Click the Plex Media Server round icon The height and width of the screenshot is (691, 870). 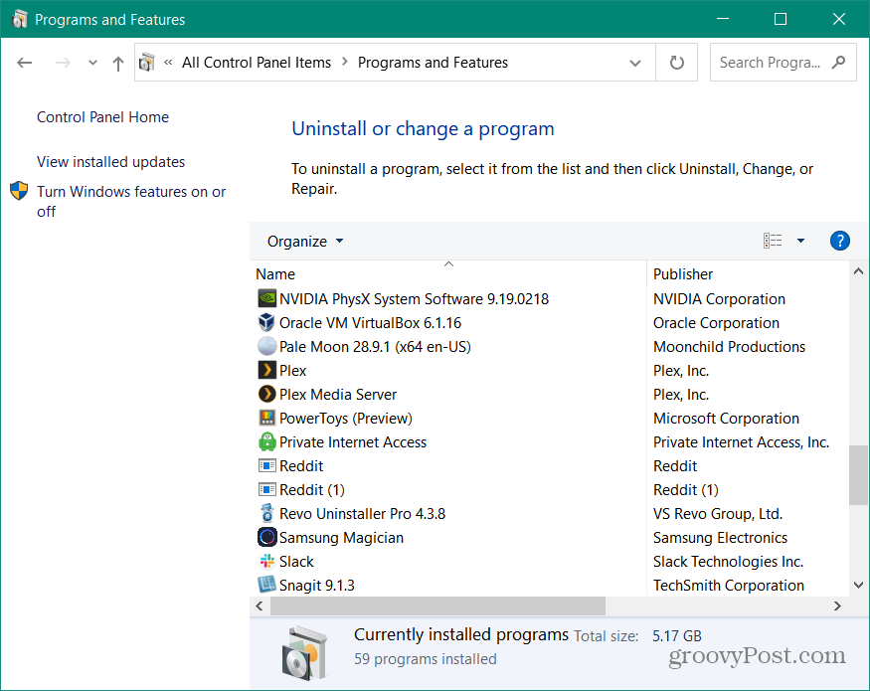click(x=266, y=394)
